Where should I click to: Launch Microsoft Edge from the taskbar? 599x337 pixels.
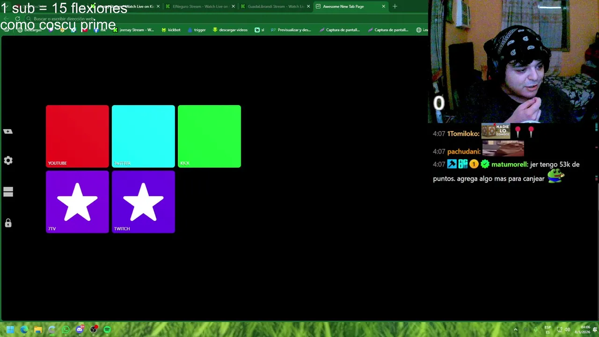(24, 330)
